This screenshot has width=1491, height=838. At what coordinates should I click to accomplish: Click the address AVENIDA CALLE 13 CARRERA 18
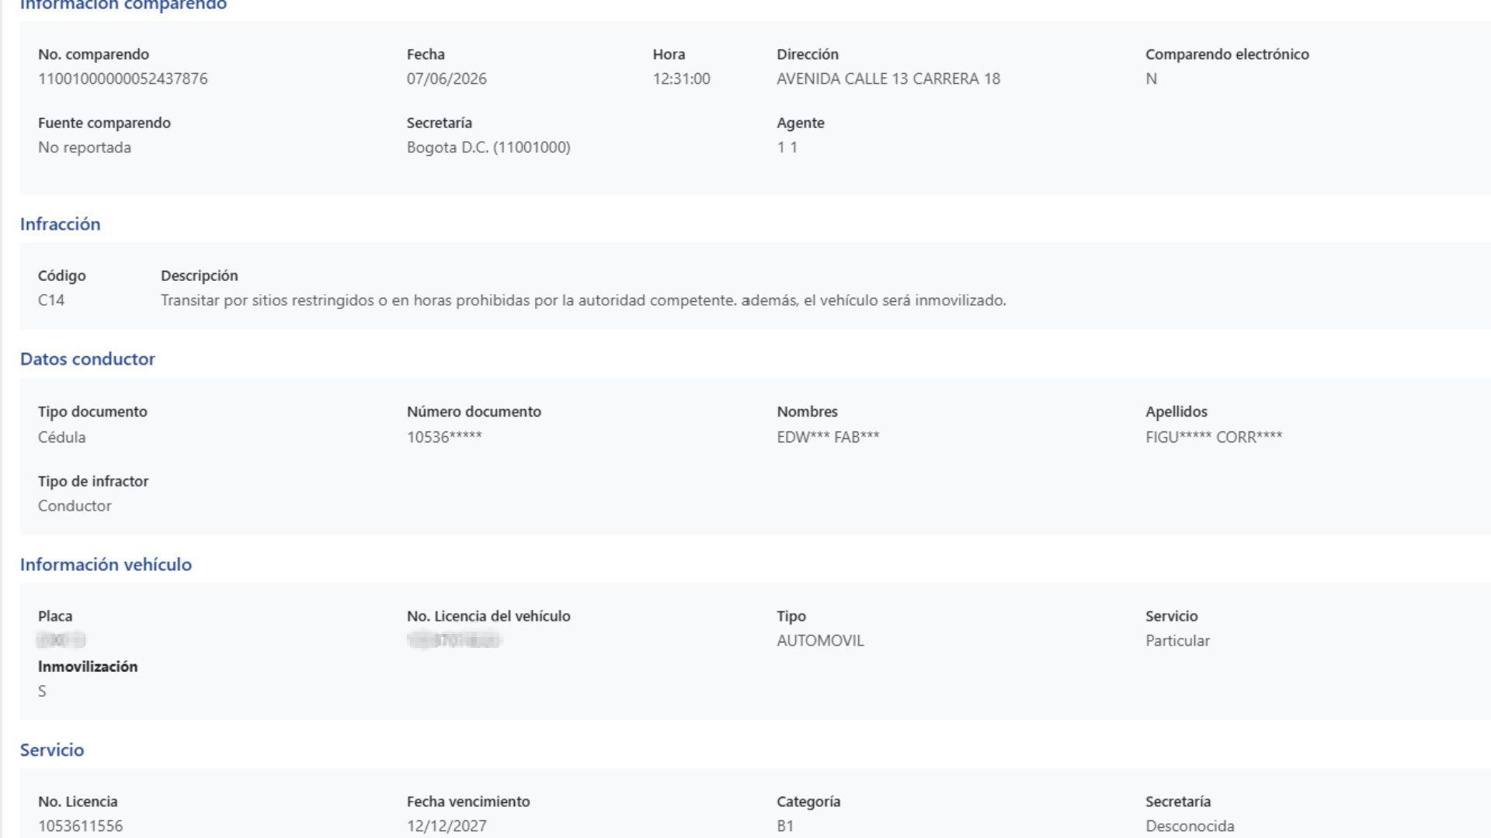(x=888, y=79)
